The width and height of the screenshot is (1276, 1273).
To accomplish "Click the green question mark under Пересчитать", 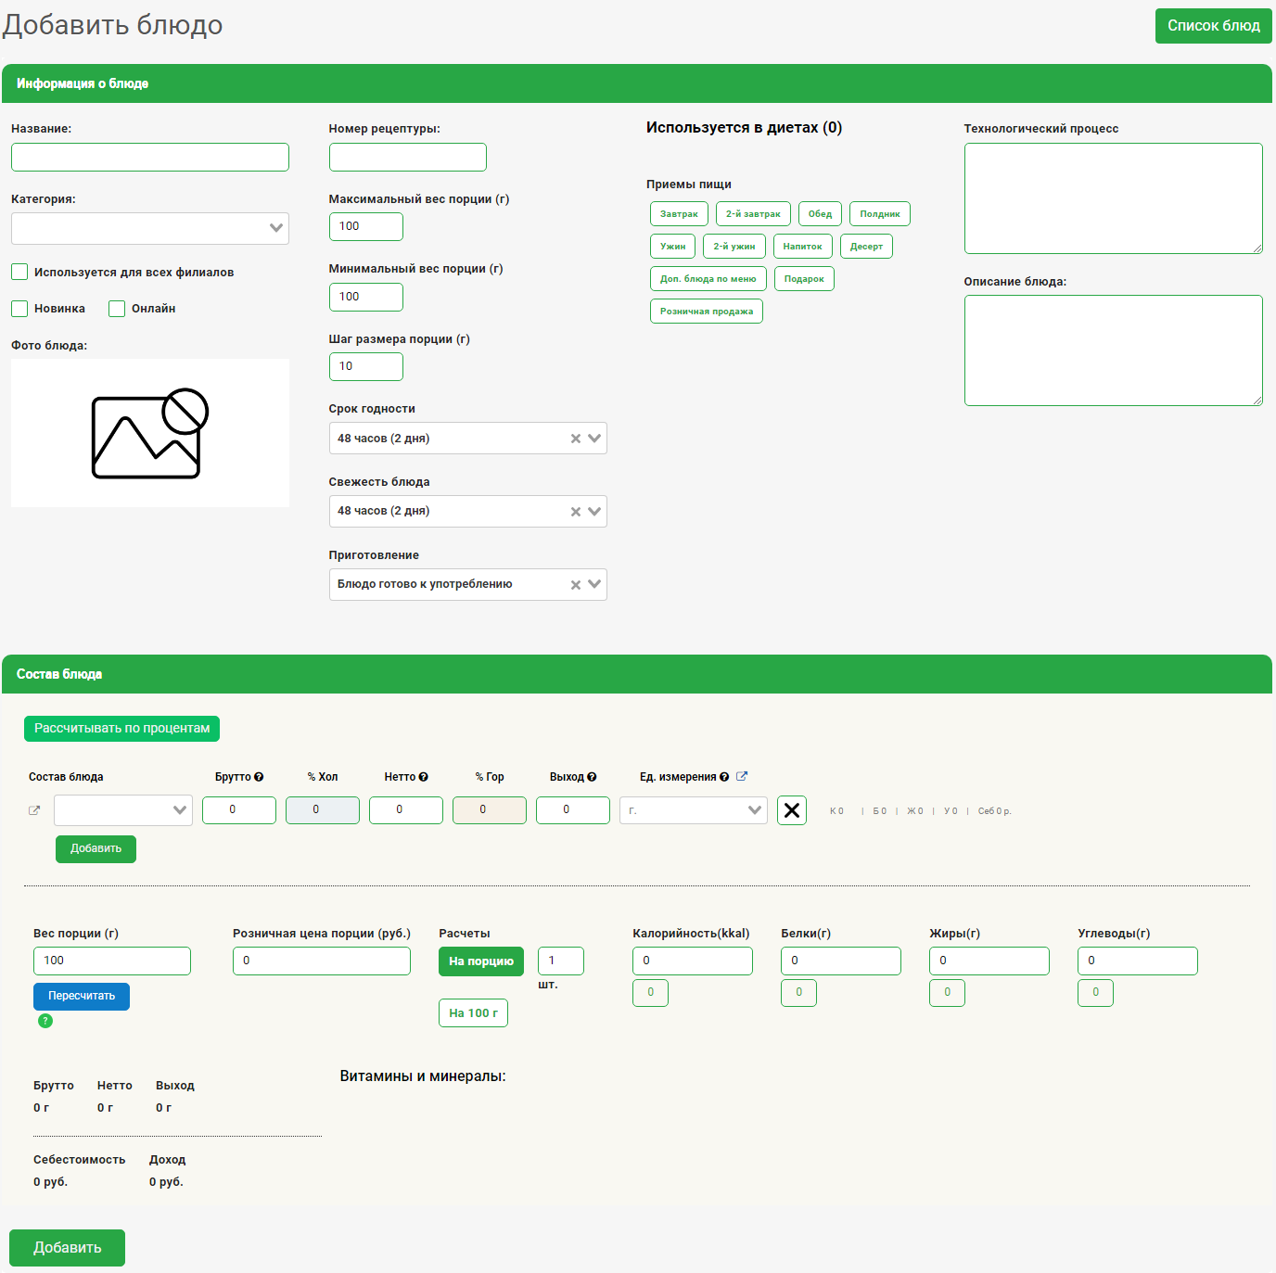I will [x=45, y=1021].
